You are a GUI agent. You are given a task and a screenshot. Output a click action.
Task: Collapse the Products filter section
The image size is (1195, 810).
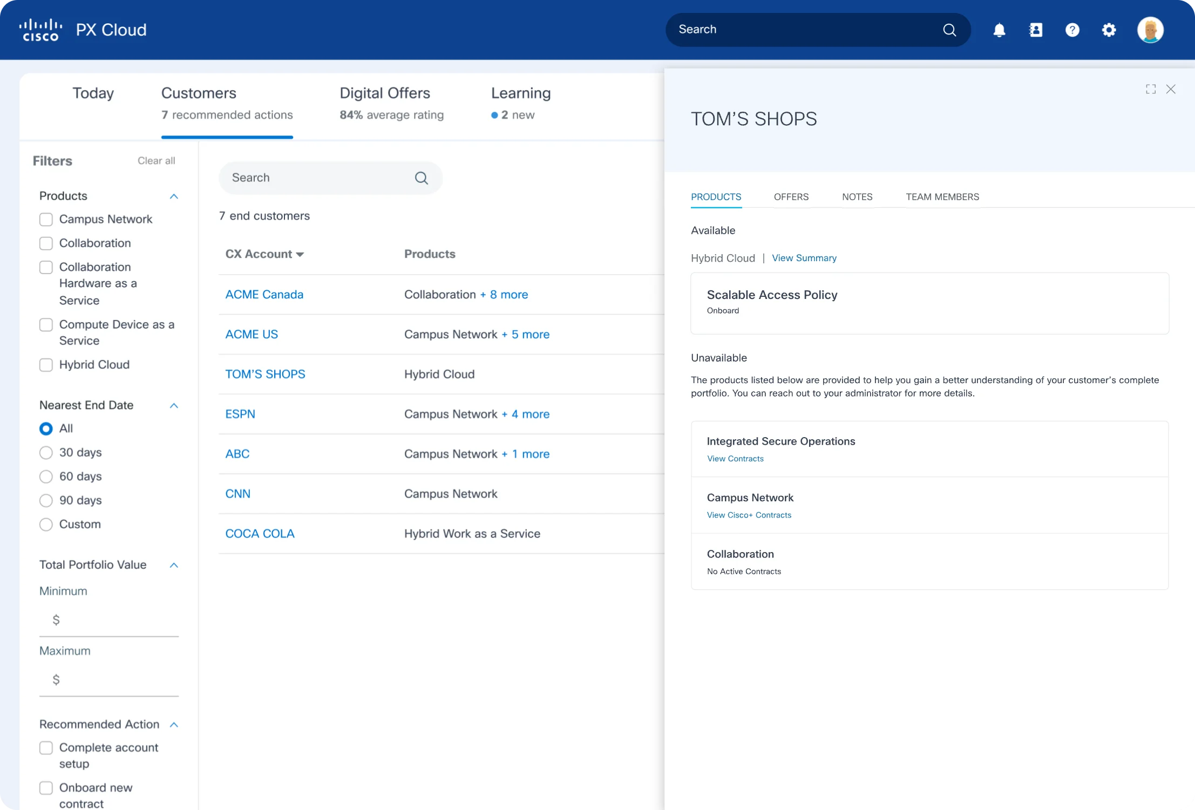click(174, 196)
